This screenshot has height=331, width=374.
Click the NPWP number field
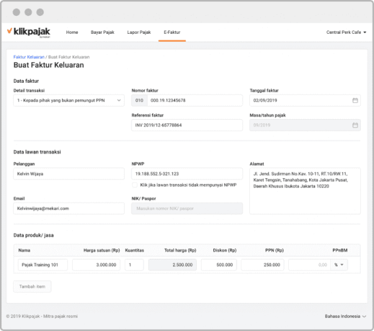(187, 173)
